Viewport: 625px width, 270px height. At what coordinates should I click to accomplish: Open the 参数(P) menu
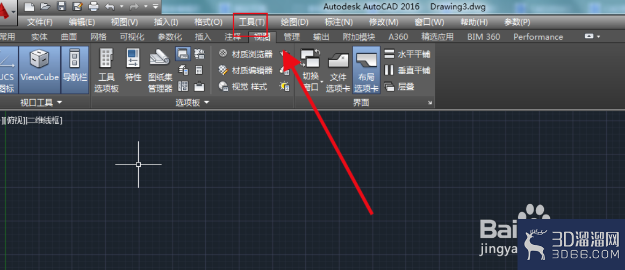pos(517,22)
